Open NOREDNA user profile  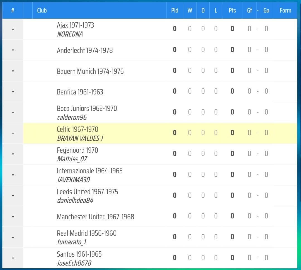[70, 34]
